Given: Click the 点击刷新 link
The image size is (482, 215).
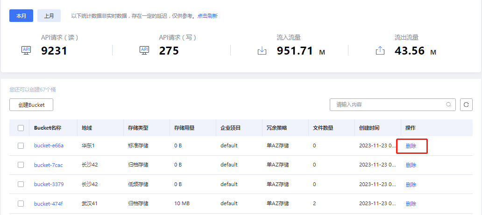Looking at the screenshot, I should 207,16.
